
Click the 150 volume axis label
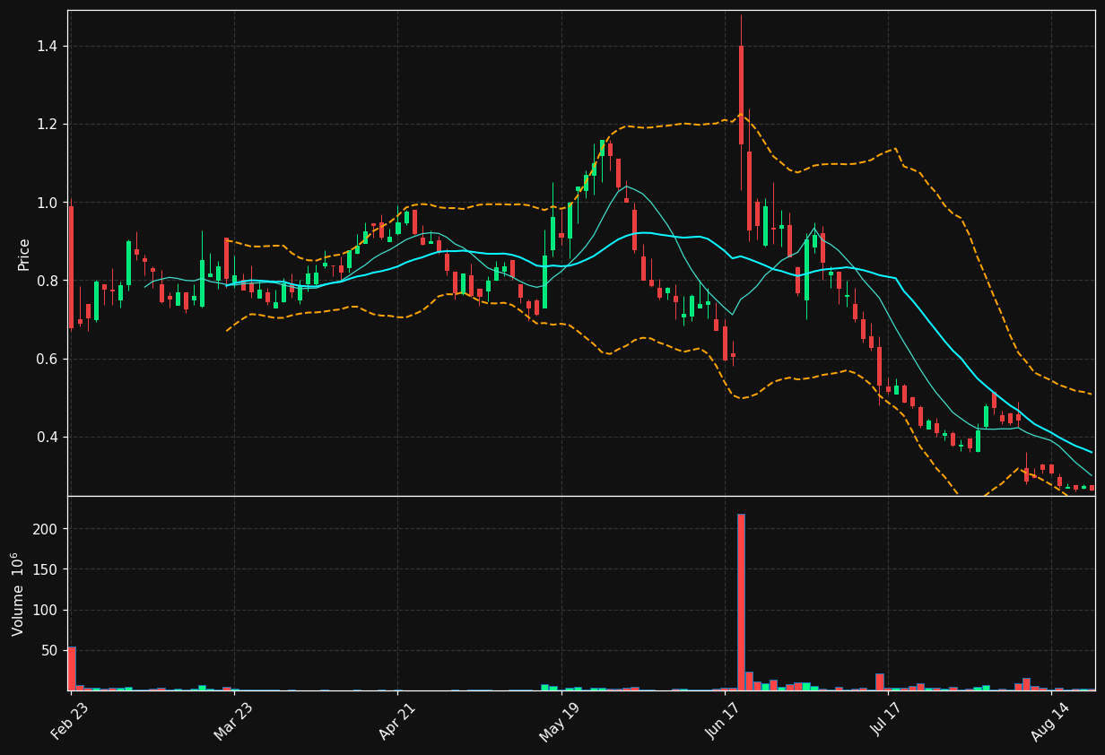tap(47, 569)
